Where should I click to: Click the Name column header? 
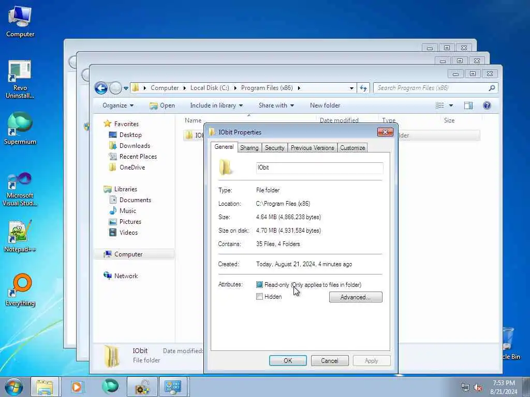click(x=193, y=120)
